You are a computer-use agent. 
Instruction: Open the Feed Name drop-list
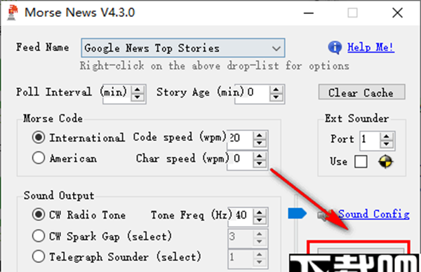[183, 48]
